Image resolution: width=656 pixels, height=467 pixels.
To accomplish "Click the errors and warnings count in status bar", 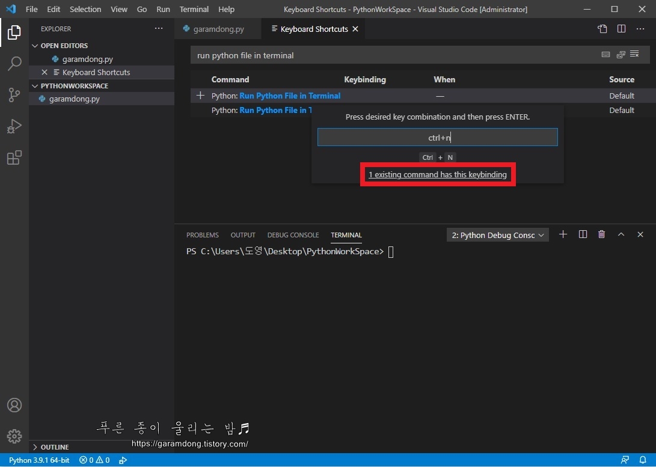I will tap(94, 460).
